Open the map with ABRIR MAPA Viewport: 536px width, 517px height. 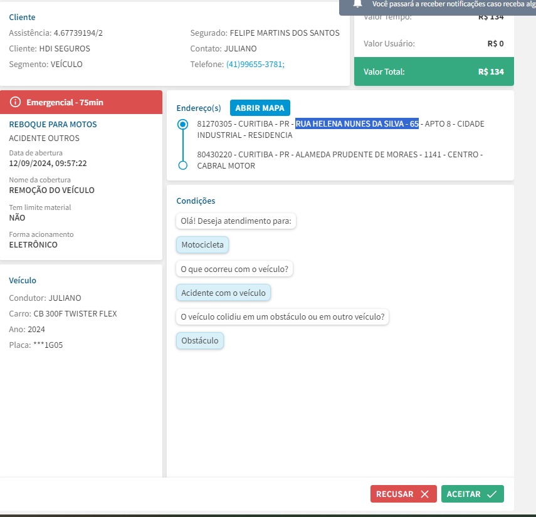[x=260, y=108]
